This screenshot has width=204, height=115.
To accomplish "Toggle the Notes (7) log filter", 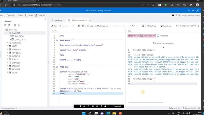I will pos(162,35).
